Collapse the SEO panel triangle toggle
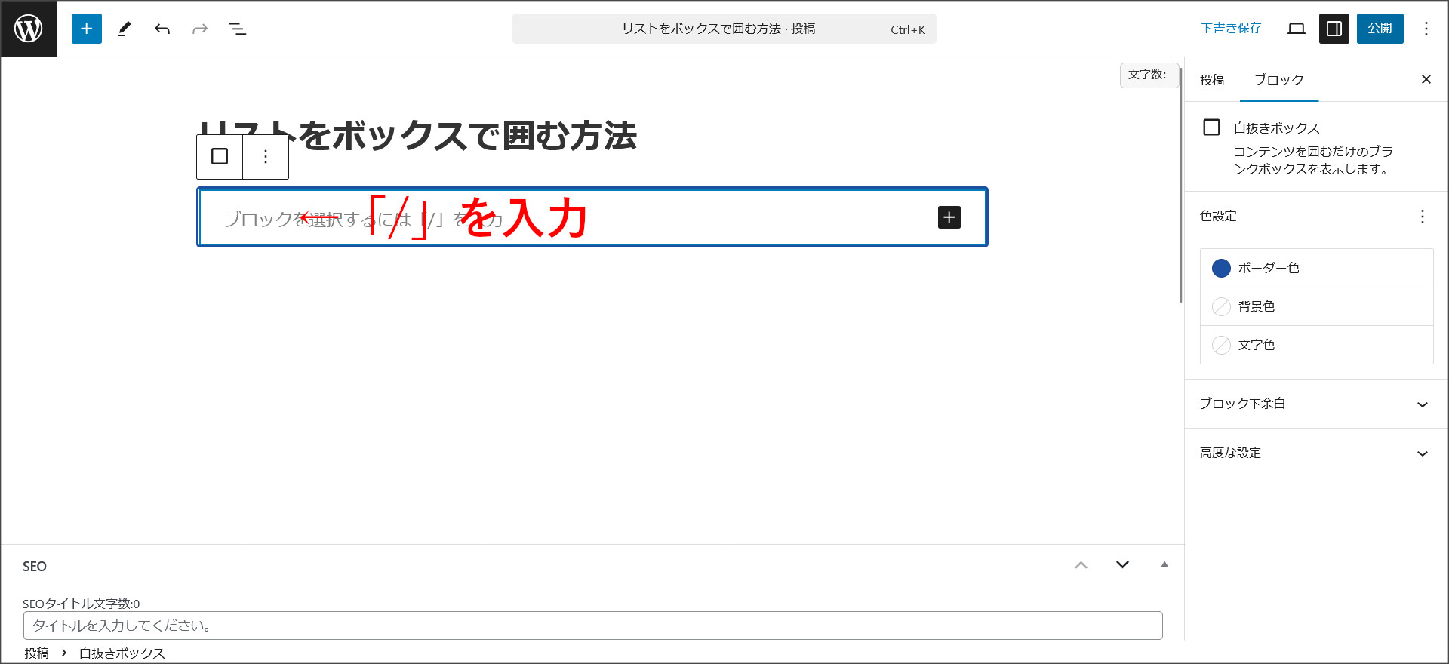The image size is (1449, 664). pyautogui.click(x=1164, y=564)
